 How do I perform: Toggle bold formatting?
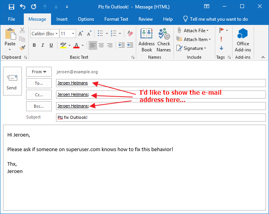tap(34, 45)
